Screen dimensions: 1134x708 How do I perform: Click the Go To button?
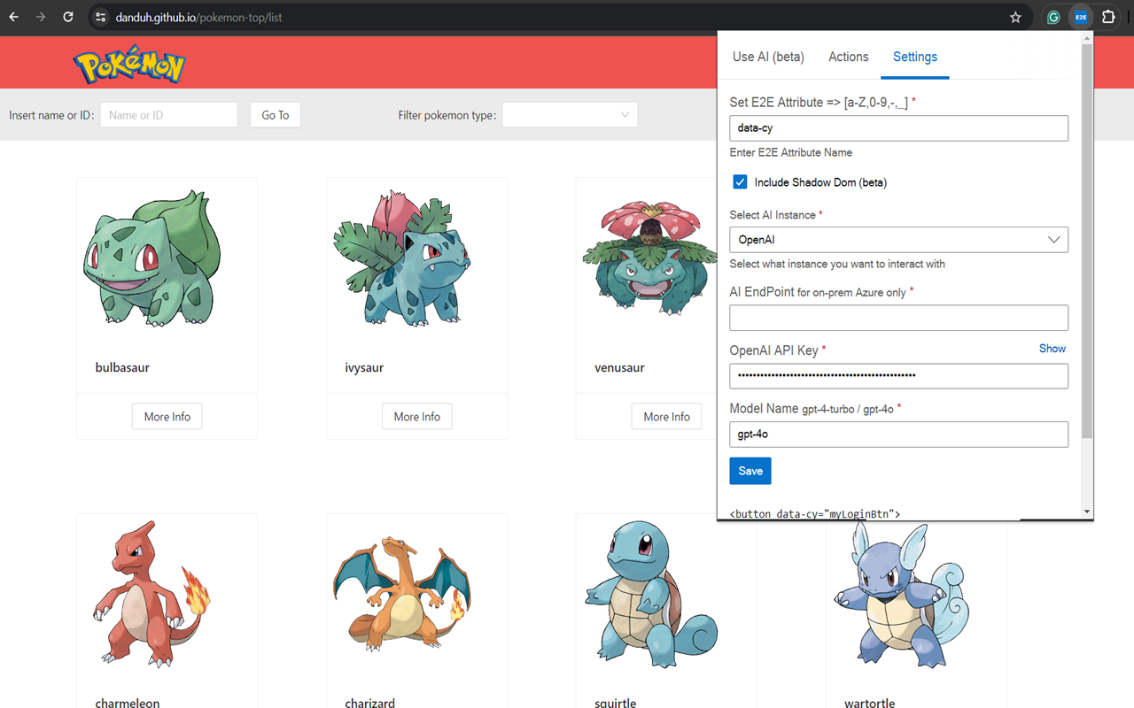click(x=275, y=115)
